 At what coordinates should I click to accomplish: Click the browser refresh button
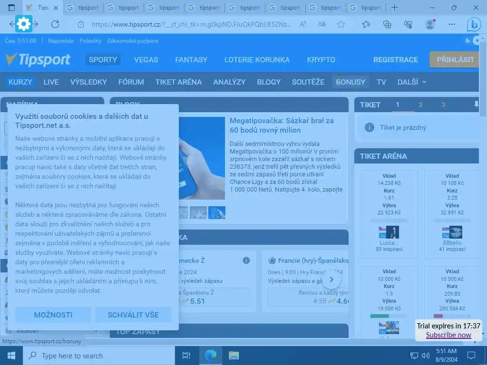(x=55, y=24)
